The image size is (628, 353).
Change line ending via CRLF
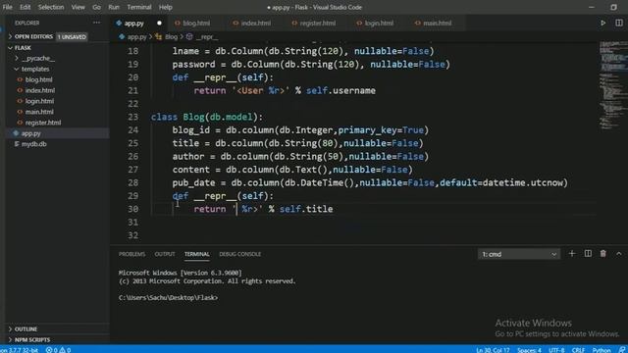click(x=578, y=350)
